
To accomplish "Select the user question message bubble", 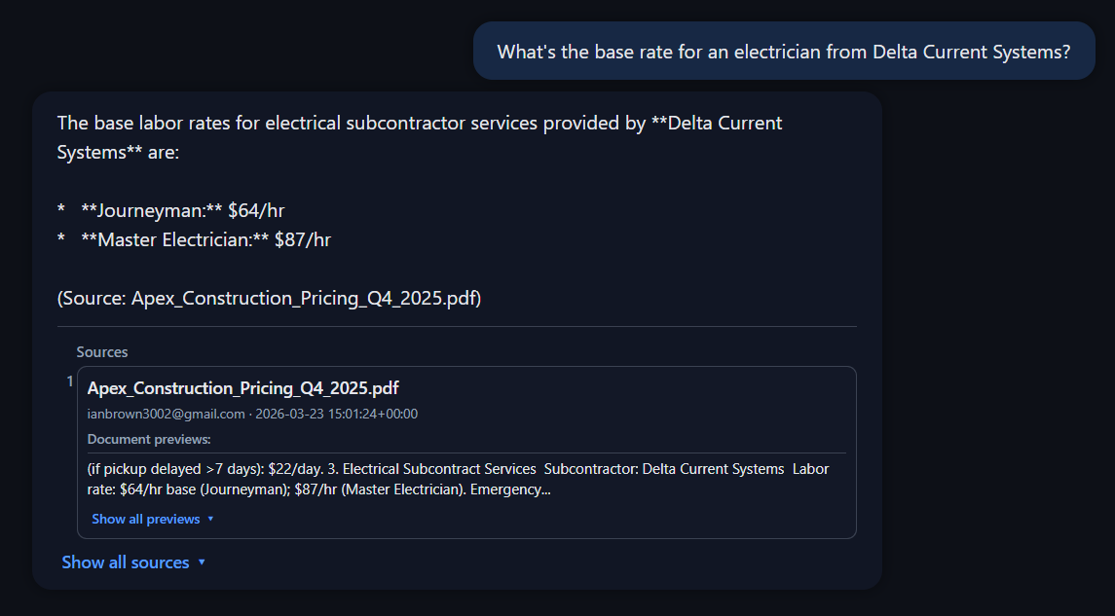I will (783, 52).
